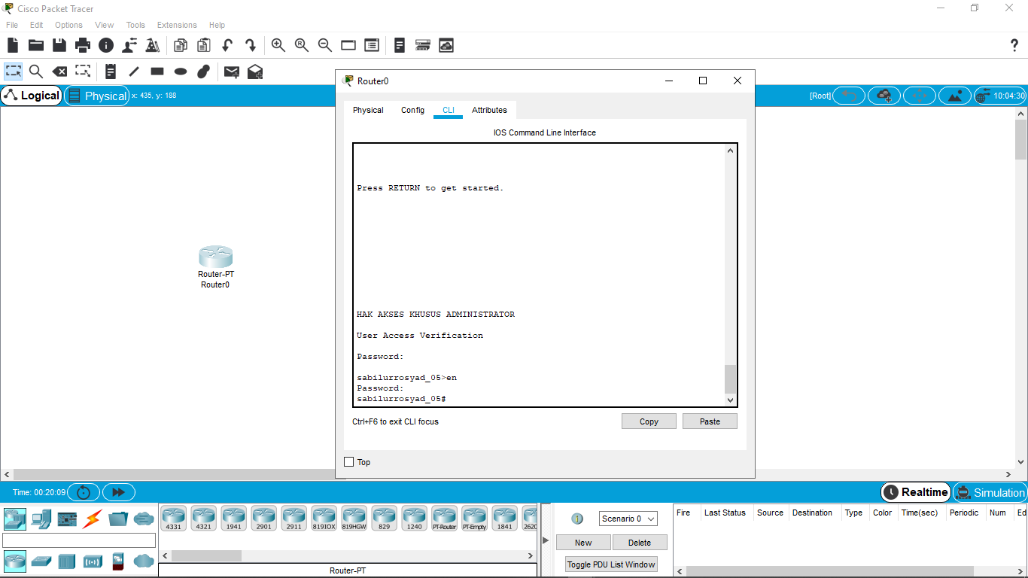The image size is (1028, 578).
Task: Switch to Router0 Physical tab
Action: (x=368, y=110)
